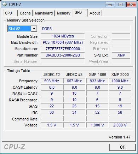Click JEDEC #2 Voltage 1.5 V cell
The width and height of the screenshot is (138, 154).
[x=52, y=125]
